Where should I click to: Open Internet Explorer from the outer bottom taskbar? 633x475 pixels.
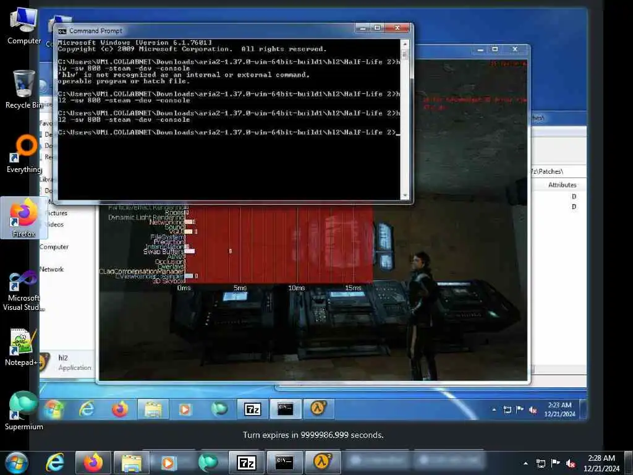point(55,463)
